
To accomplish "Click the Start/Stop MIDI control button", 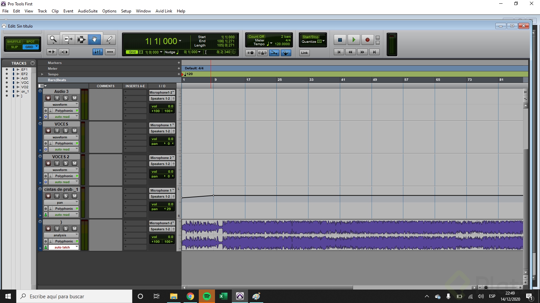I will pos(310,37).
